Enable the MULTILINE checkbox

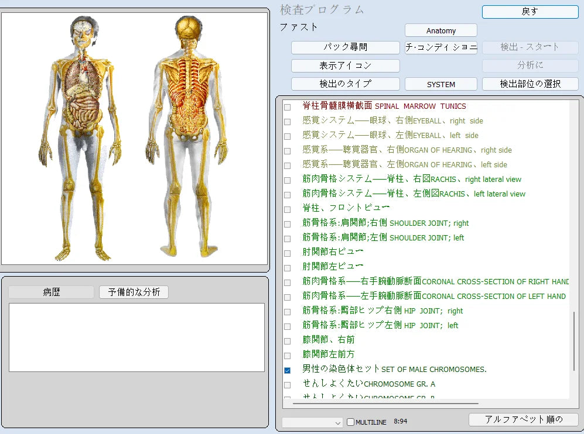pos(351,422)
